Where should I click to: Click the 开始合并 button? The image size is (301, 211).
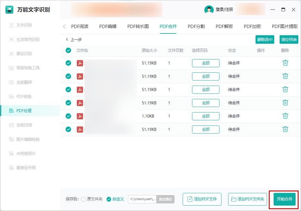284,199
